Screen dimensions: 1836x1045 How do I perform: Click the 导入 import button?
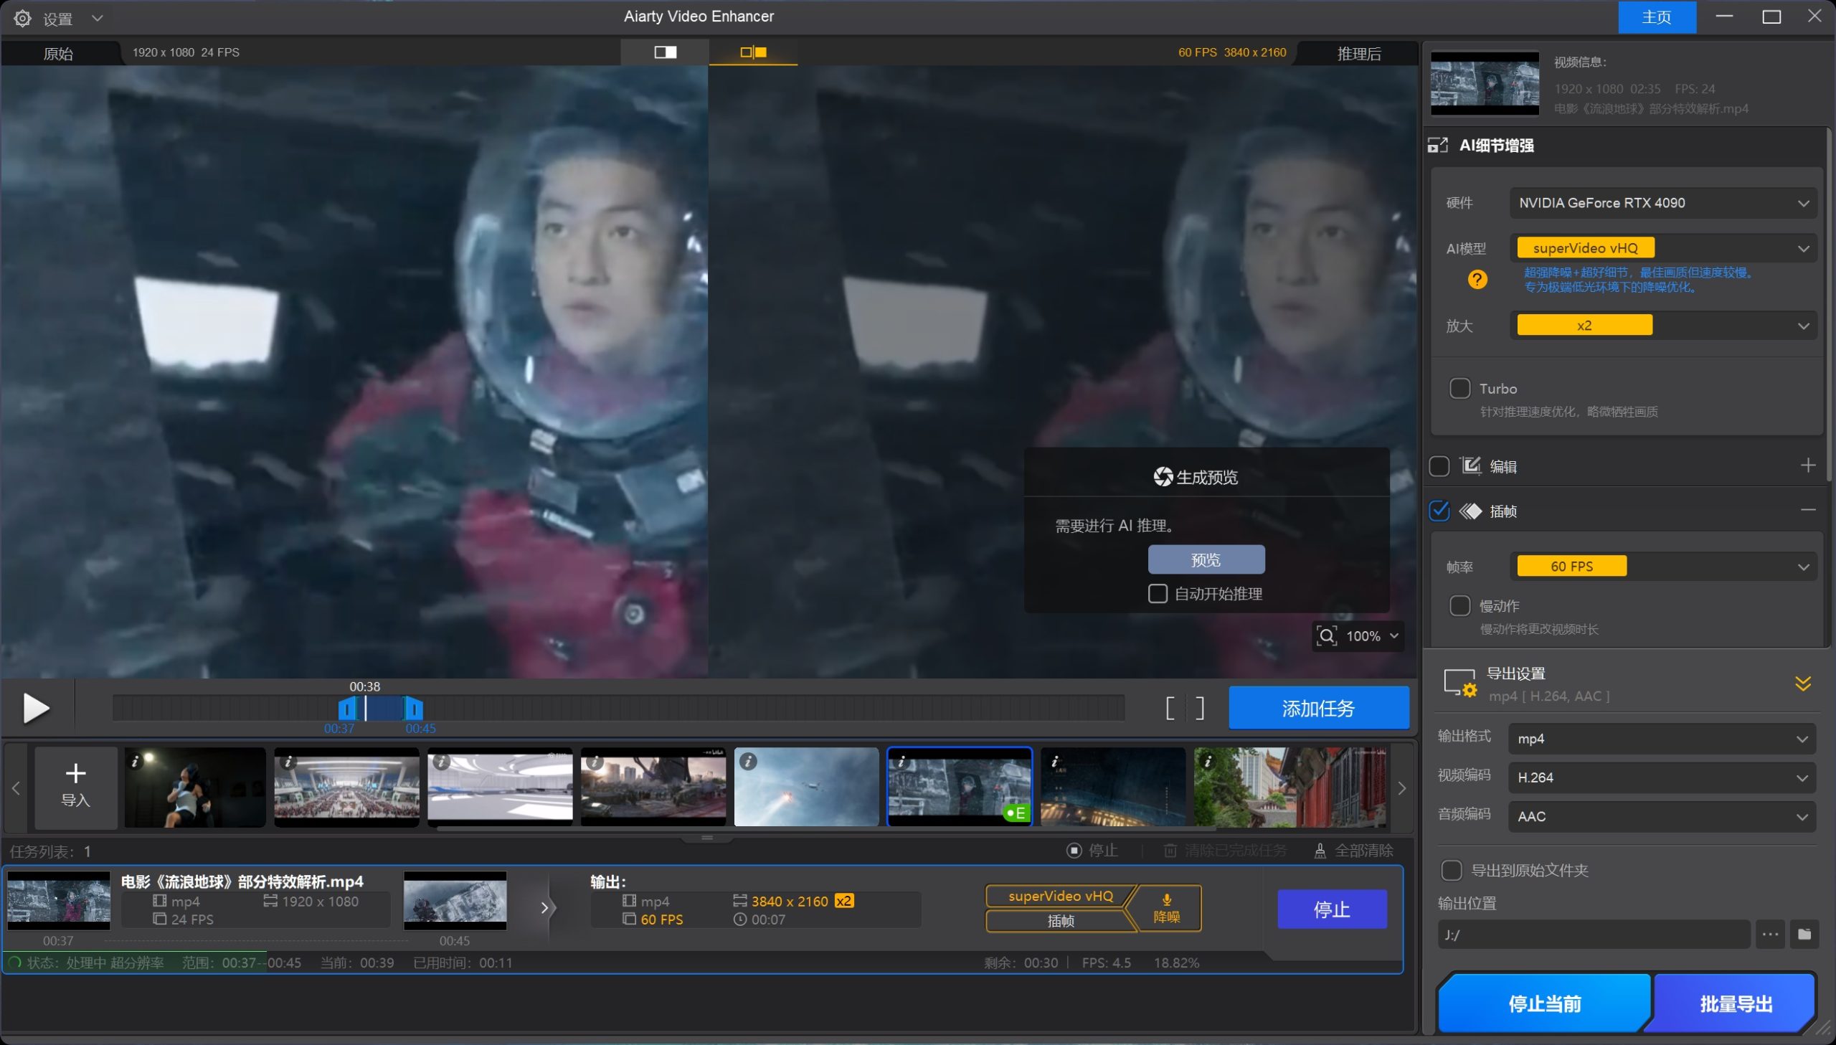[x=75, y=788]
